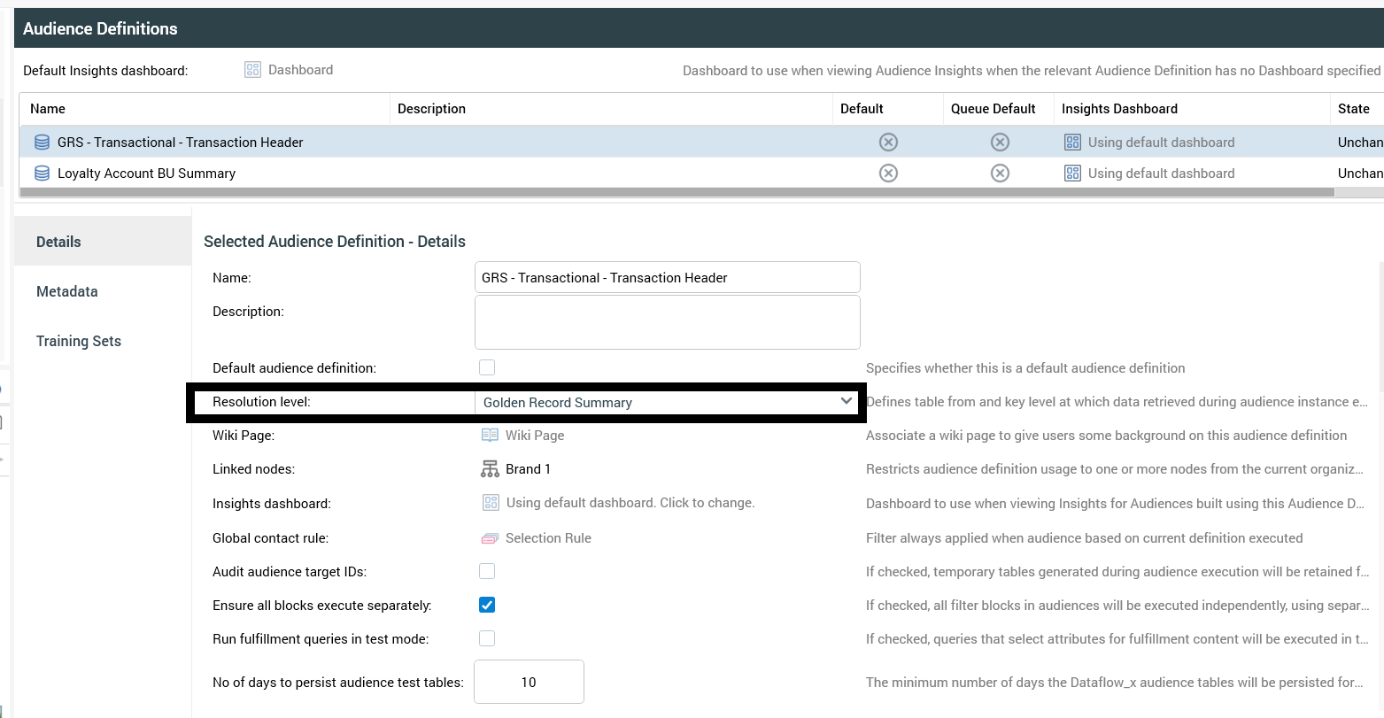Switch to the Metadata tab
1384x718 pixels.
tap(67, 291)
